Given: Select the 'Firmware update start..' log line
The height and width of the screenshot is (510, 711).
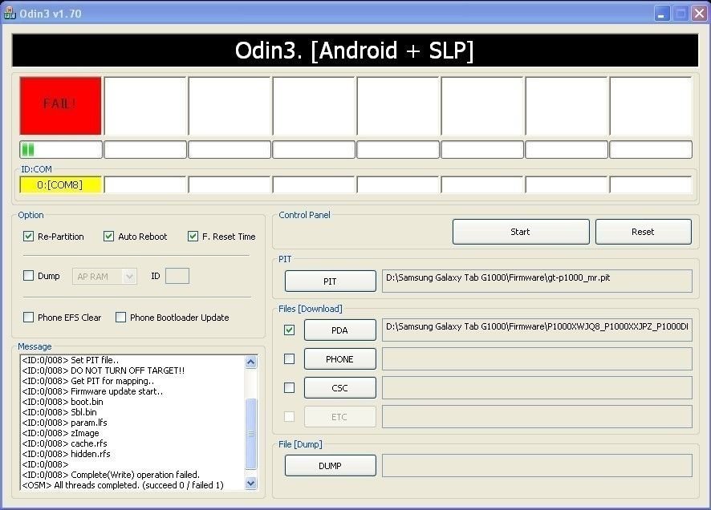Looking at the screenshot, I should [x=92, y=391].
